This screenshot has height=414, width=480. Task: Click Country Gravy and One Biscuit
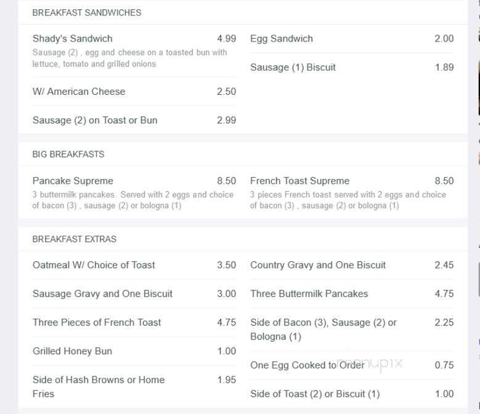[318, 265]
